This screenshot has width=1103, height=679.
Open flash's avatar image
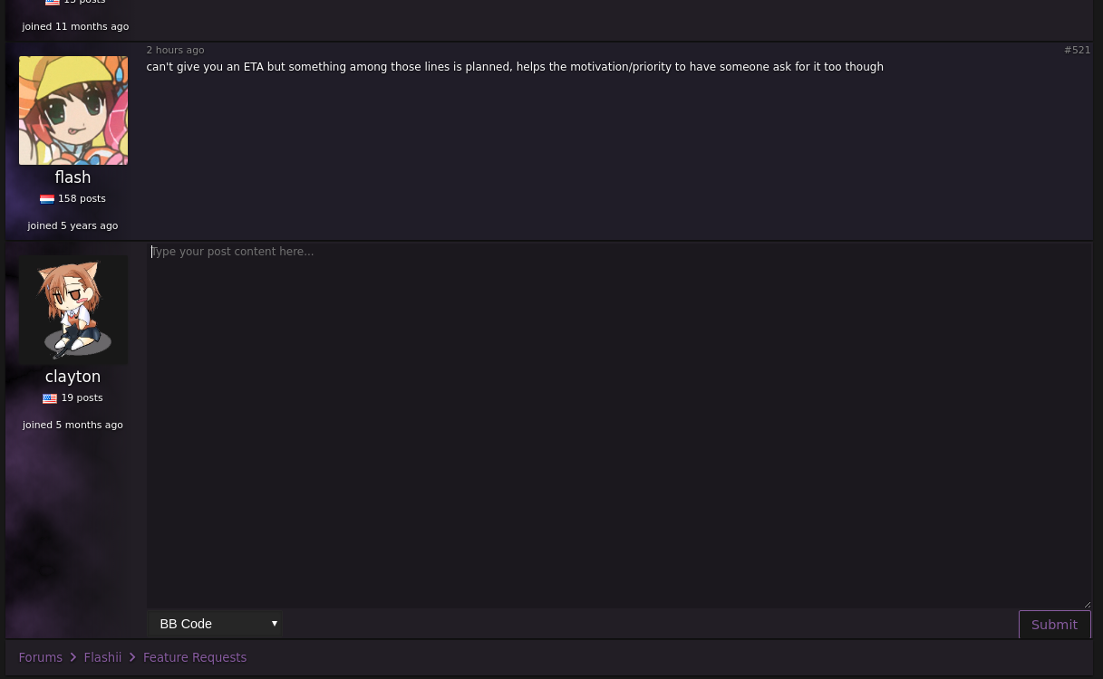(x=73, y=110)
